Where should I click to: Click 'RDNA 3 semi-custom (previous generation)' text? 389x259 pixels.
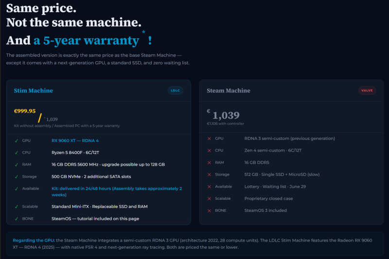coord(289,138)
